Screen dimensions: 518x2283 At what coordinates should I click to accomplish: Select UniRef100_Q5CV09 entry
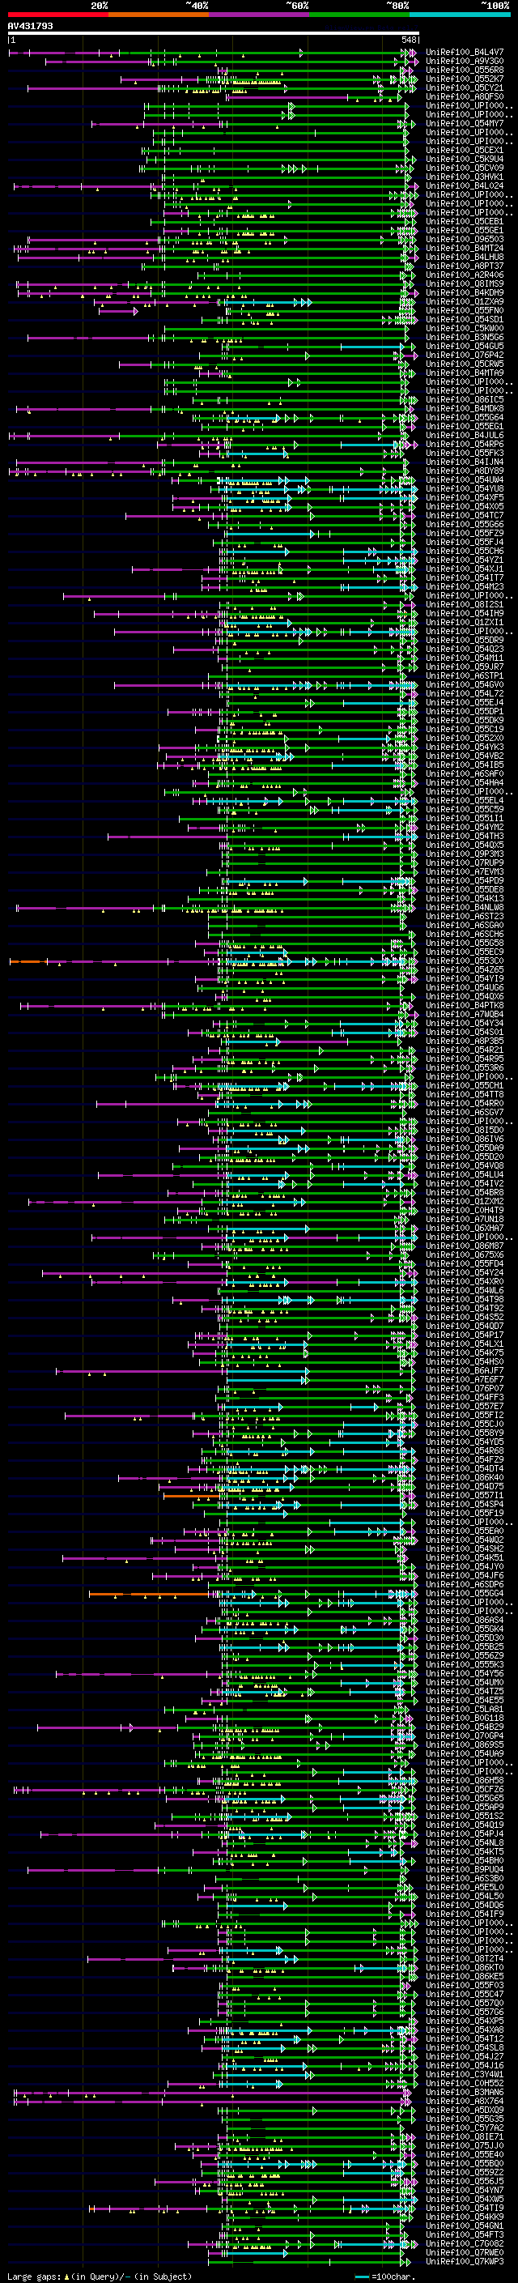coord(465,168)
